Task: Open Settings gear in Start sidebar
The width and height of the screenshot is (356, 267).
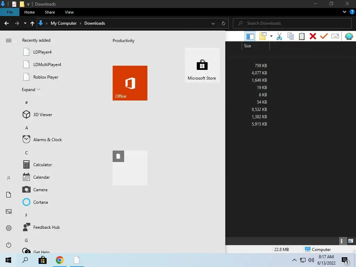Action: 9,228
